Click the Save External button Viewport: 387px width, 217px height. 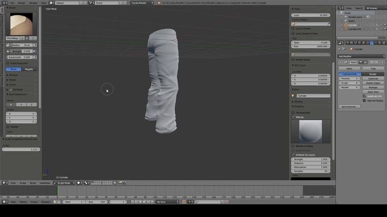[349, 107]
